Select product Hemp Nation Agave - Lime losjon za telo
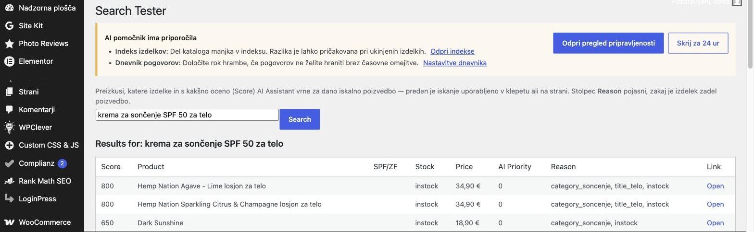This screenshot has height=232, width=754. point(201,186)
